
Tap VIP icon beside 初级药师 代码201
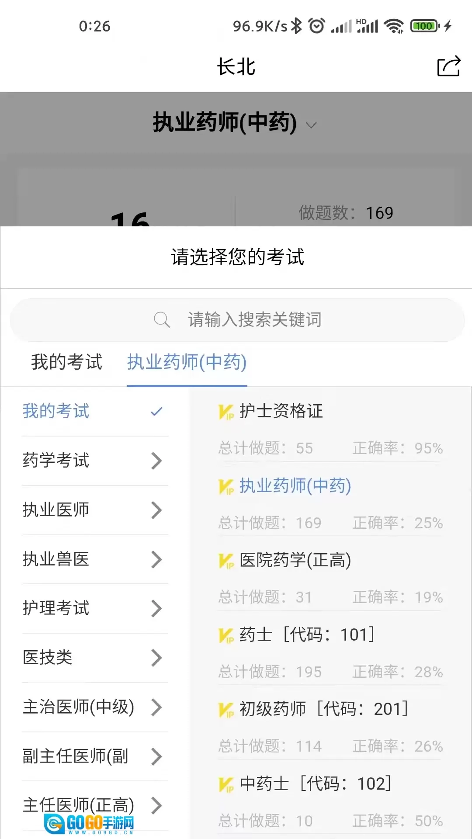pyautogui.click(x=226, y=710)
